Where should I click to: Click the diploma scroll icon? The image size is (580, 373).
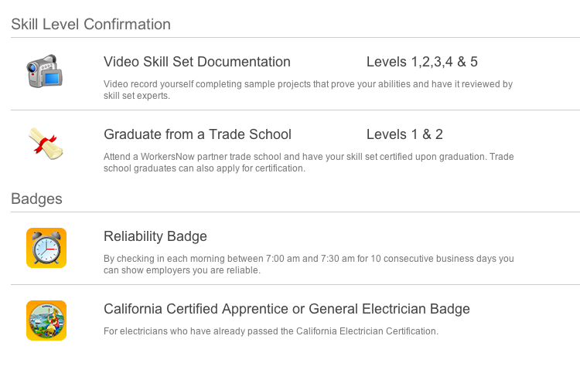[x=46, y=143]
